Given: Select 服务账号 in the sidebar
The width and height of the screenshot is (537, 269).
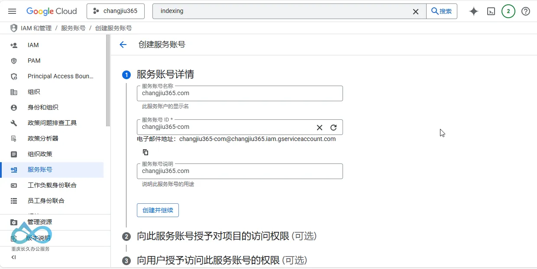Looking at the screenshot, I should click(52, 170).
